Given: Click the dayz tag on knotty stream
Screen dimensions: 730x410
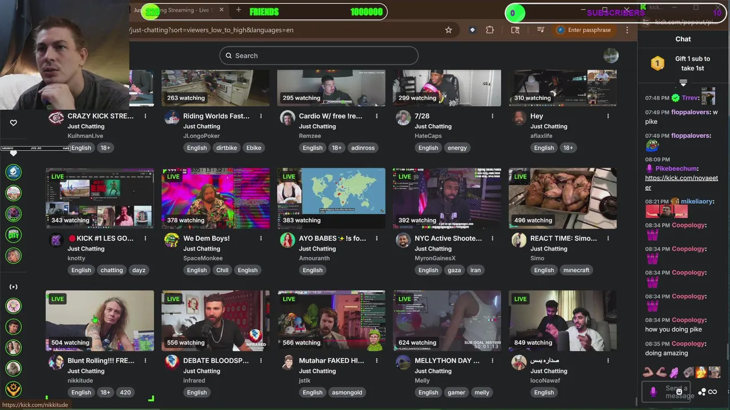Looking at the screenshot, I should click(x=139, y=270).
